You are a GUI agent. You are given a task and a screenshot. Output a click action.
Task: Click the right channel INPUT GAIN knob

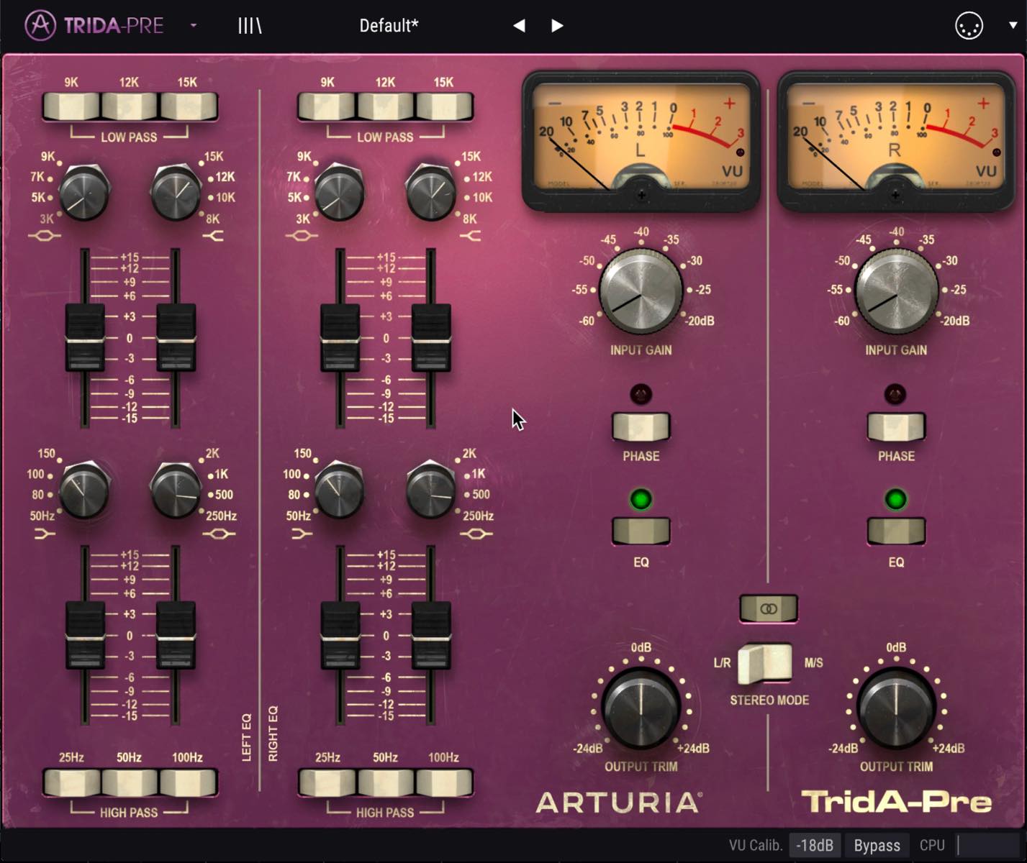coord(896,291)
